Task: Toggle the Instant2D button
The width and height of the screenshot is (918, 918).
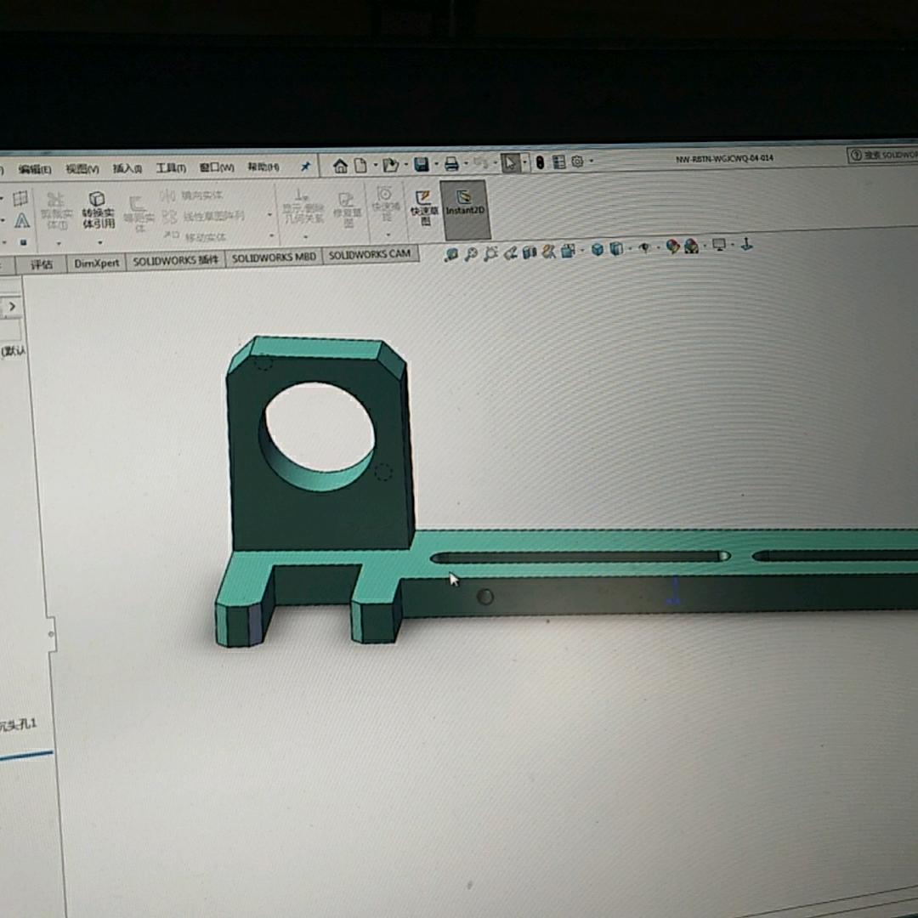Action: pyautogui.click(x=464, y=204)
